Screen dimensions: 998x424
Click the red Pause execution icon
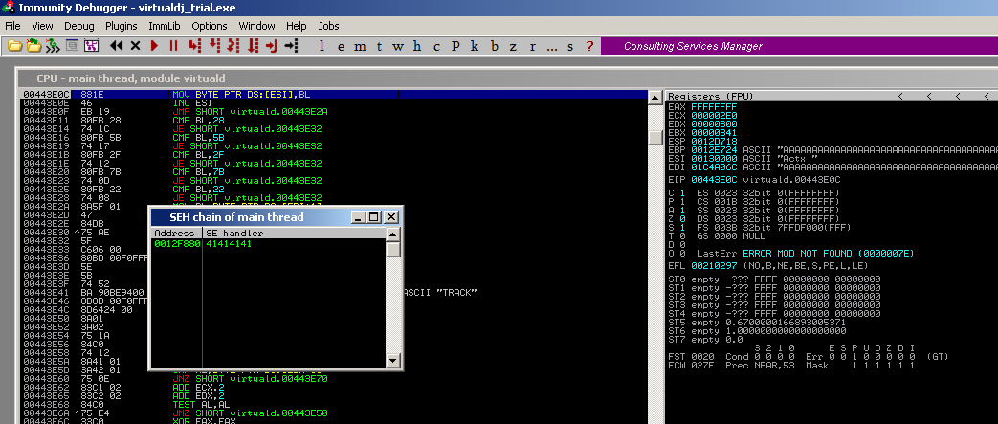click(173, 45)
